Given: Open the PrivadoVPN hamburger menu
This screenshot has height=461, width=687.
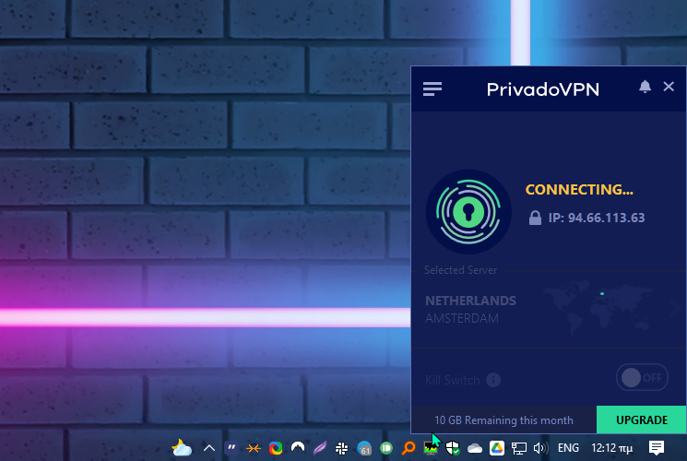Looking at the screenshot, I should (x=432, y=89).
